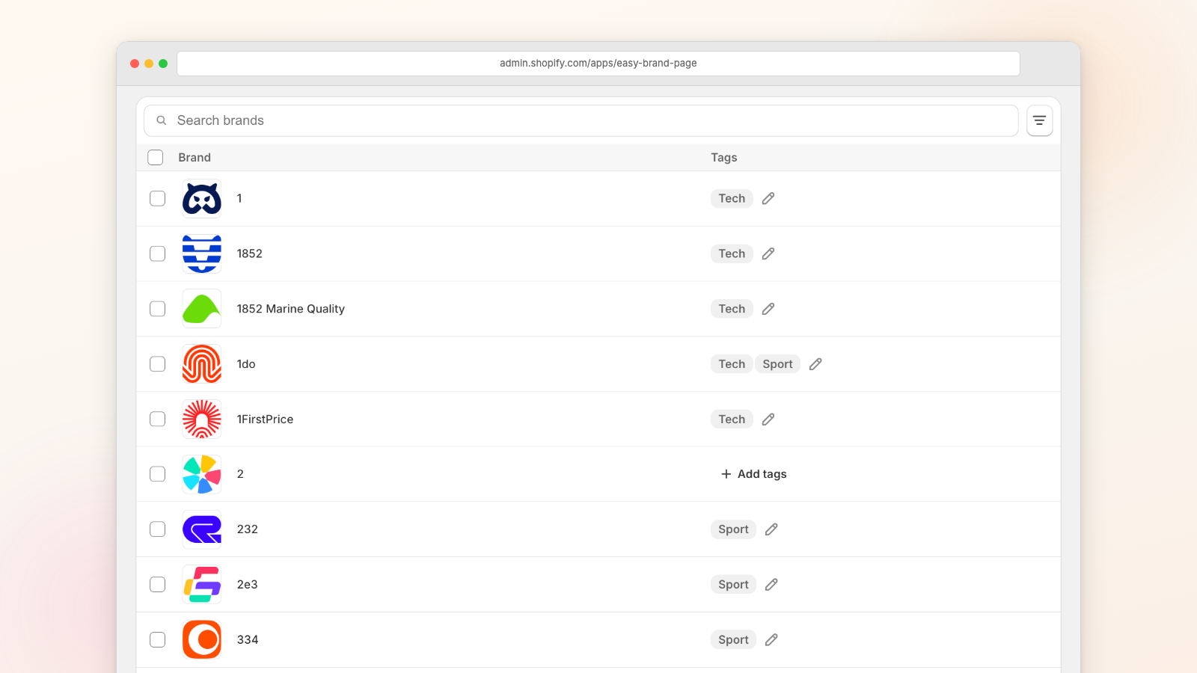This screenshot has width=1197, height=673.
Task: Select the 1FirstPrice checkbox
Action: point(157,419)
